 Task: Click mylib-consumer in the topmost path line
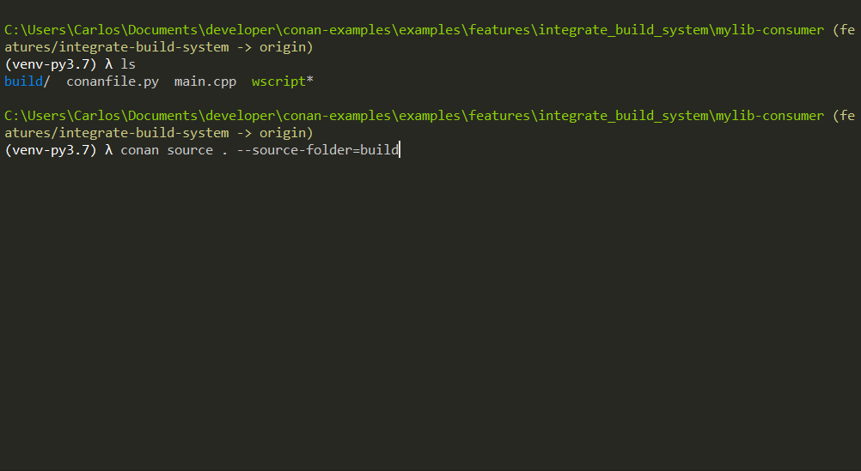(x=769, y=30)
